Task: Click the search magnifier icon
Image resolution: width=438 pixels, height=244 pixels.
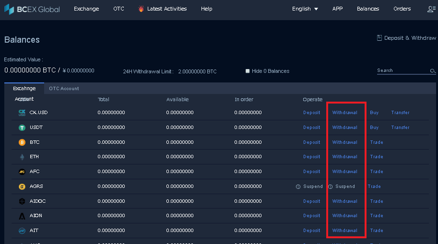Action: [433, 71]
